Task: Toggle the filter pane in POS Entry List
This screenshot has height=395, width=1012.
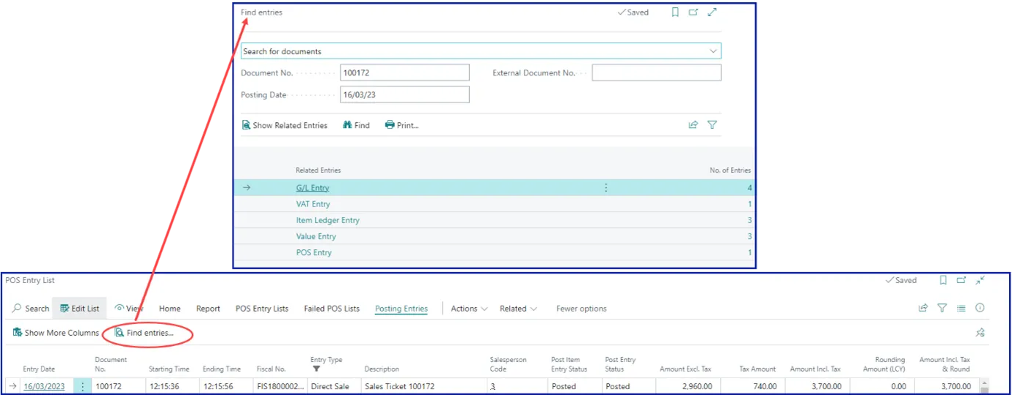Action: tap(942, 309)
